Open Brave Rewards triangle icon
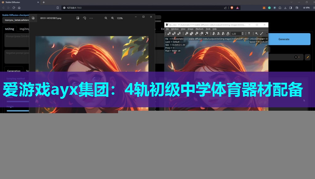This screenshot has width=315, height=179. click(x=237, y=8)
